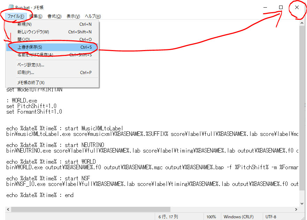Choose 新しいウィンドウ(W) menu entry

click(x=52, y=32)
